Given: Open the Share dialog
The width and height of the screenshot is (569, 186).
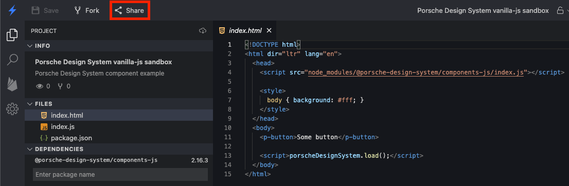Looking at the screenshot, I should [130, 10].
